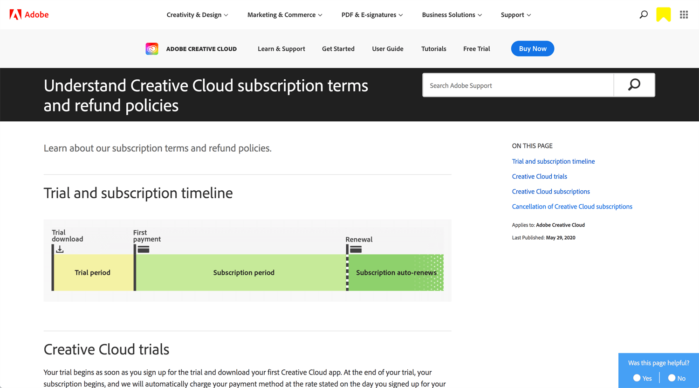Click the Subscription auto-renews block
The height and width of the screenshot is (388, 699).
[x=396, y=272]
